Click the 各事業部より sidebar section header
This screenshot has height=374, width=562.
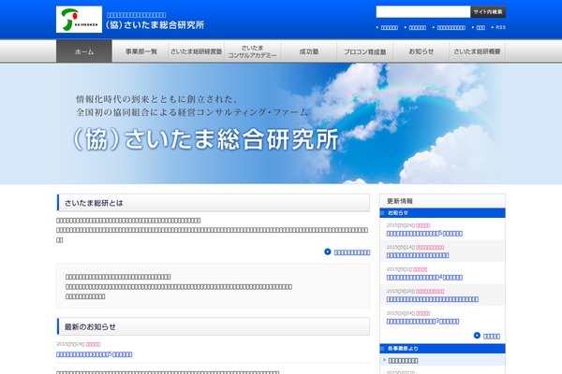coord(442,348)
